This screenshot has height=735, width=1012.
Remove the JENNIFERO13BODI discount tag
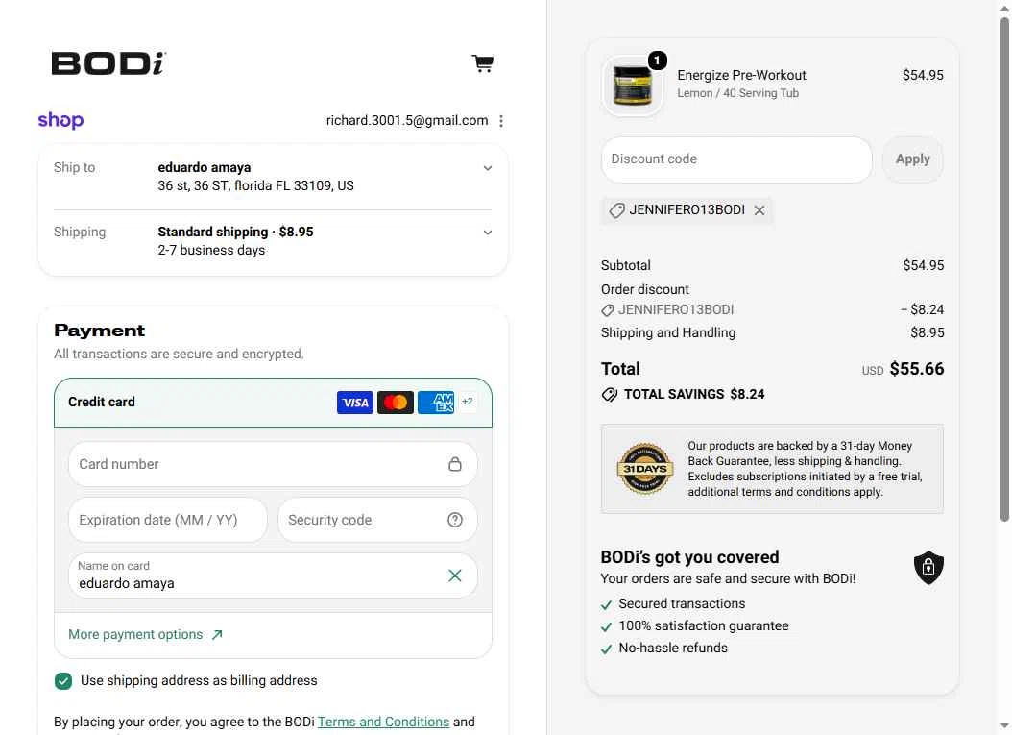(759, 210)
